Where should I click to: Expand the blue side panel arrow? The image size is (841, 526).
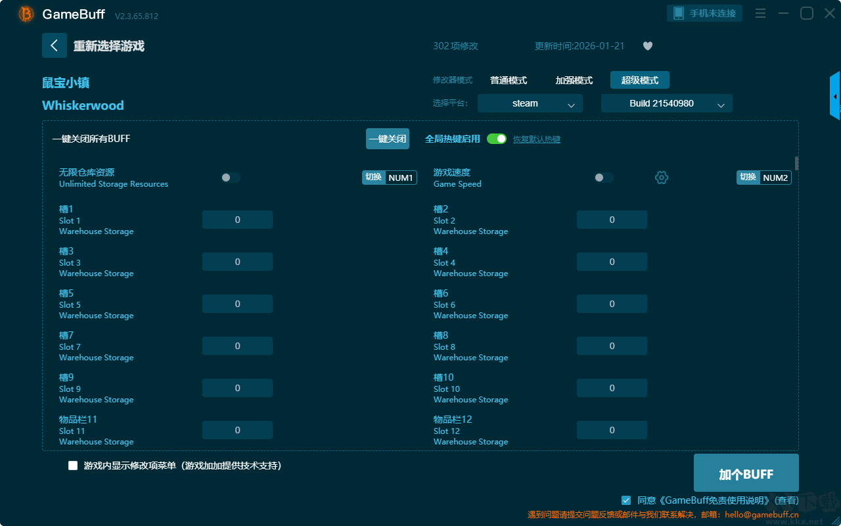835,96
